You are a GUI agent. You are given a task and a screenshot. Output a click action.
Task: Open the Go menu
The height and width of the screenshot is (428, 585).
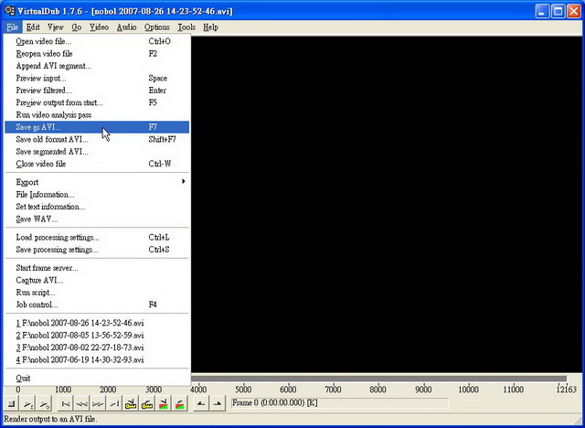[77, 27]
